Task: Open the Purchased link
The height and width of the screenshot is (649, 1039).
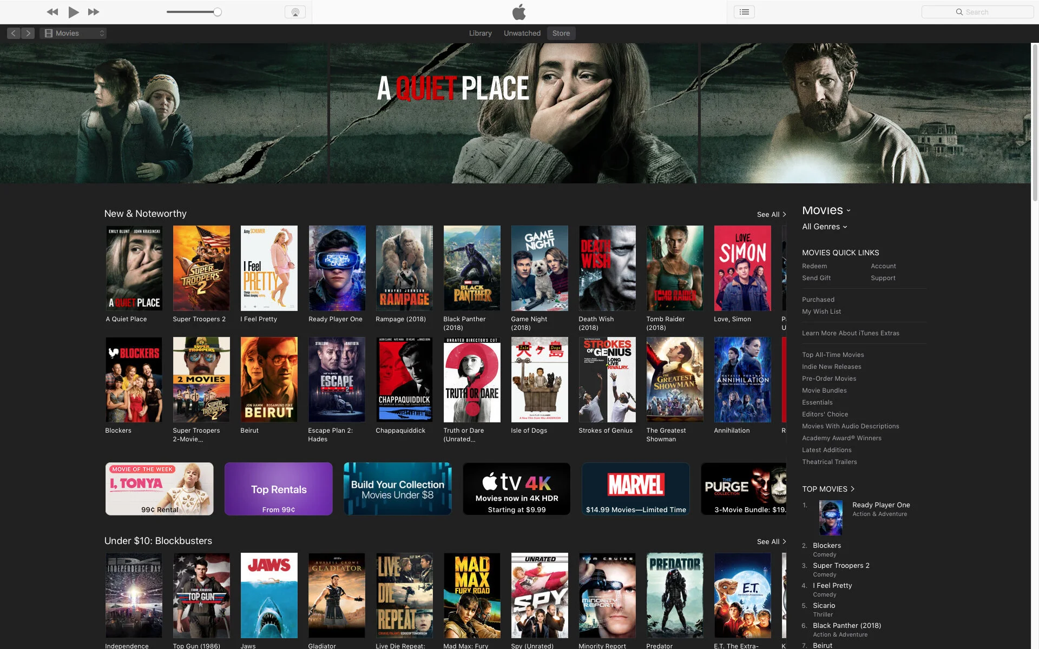Action: 818,300
